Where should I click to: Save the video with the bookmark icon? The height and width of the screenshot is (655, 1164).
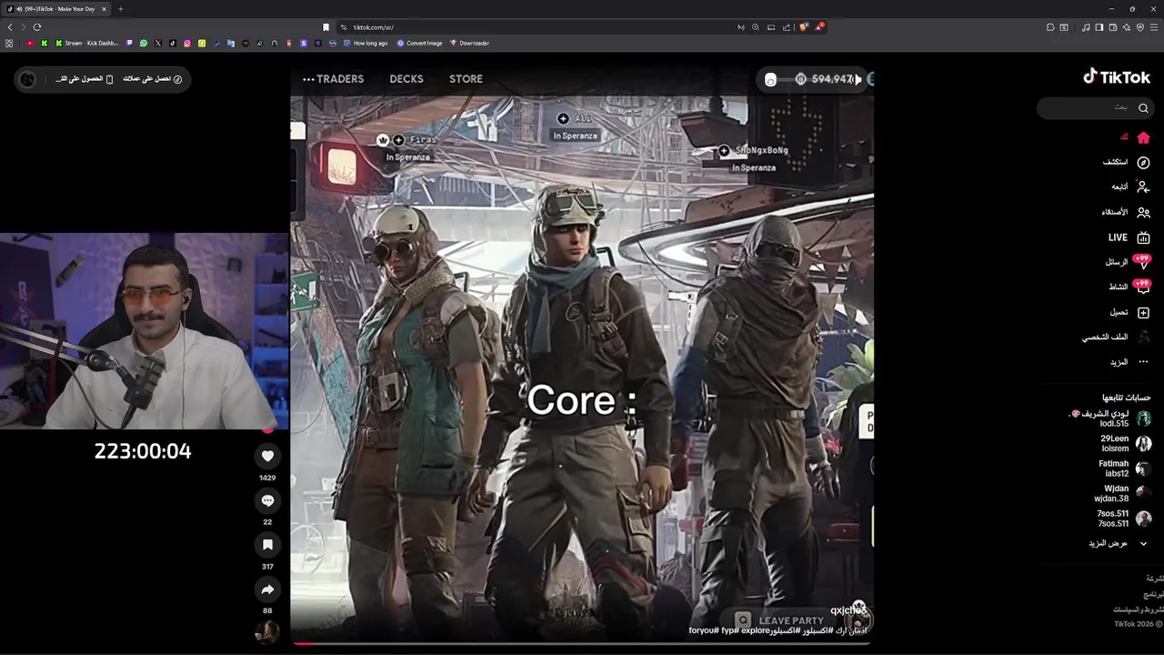point(267,545)
